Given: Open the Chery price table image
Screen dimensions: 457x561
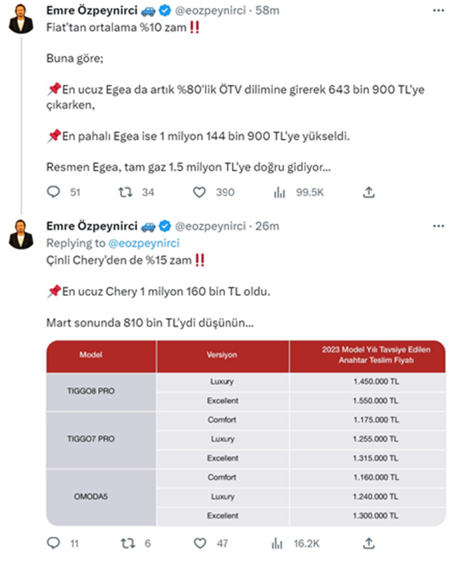Looking at the screenshot, I should 245,433.
